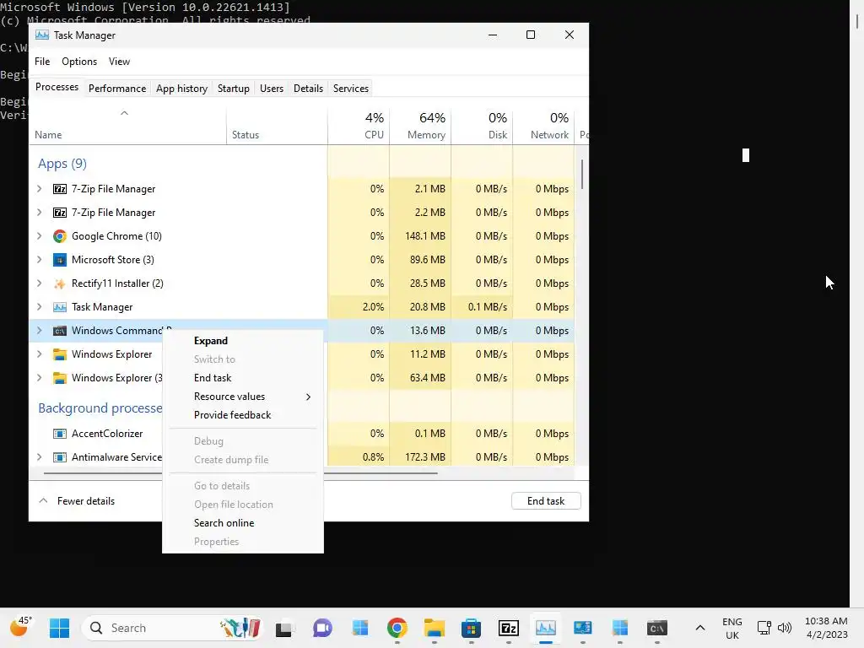This screenshot has height=648, width=864.
Task: Open the Resource values submenu
Action: 243,397
